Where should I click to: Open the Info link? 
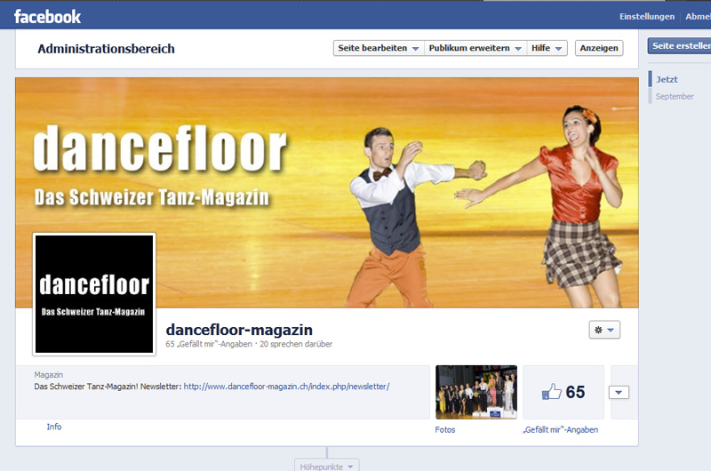click(x=54, y=427)
